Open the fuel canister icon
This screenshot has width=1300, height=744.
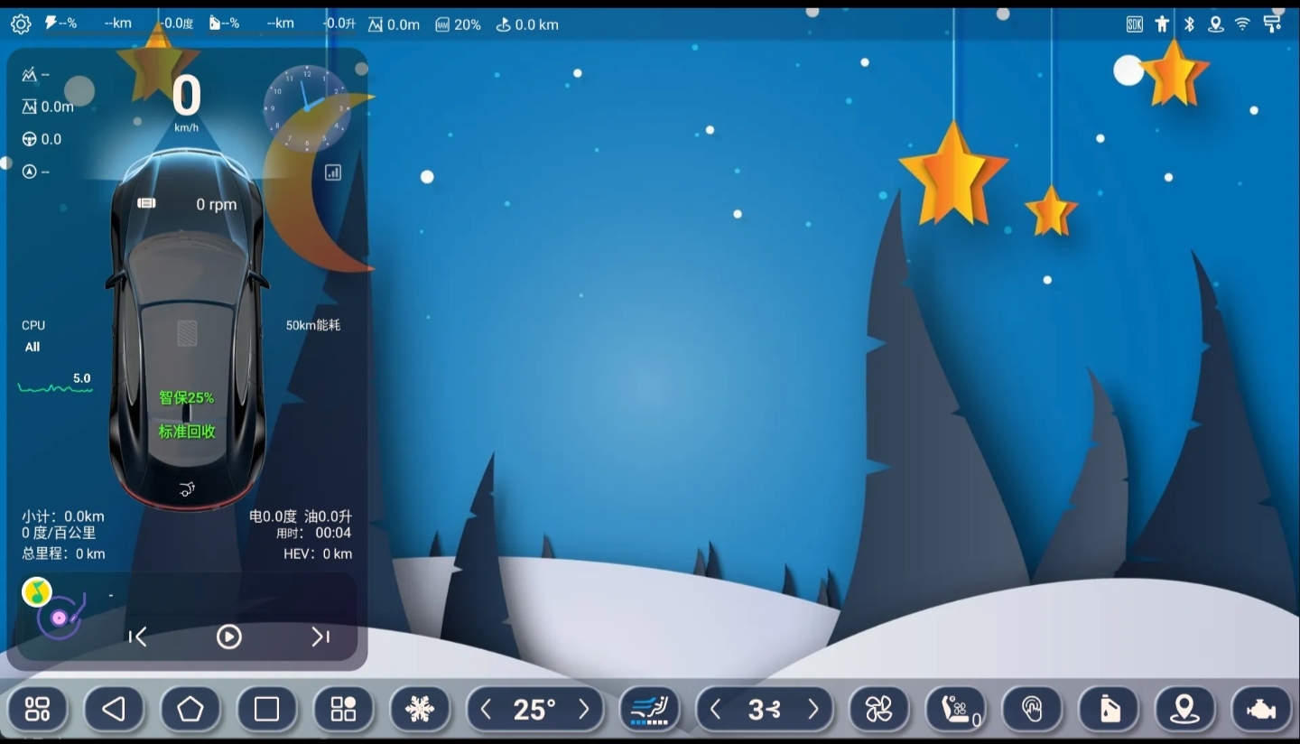click(1109, 710)
